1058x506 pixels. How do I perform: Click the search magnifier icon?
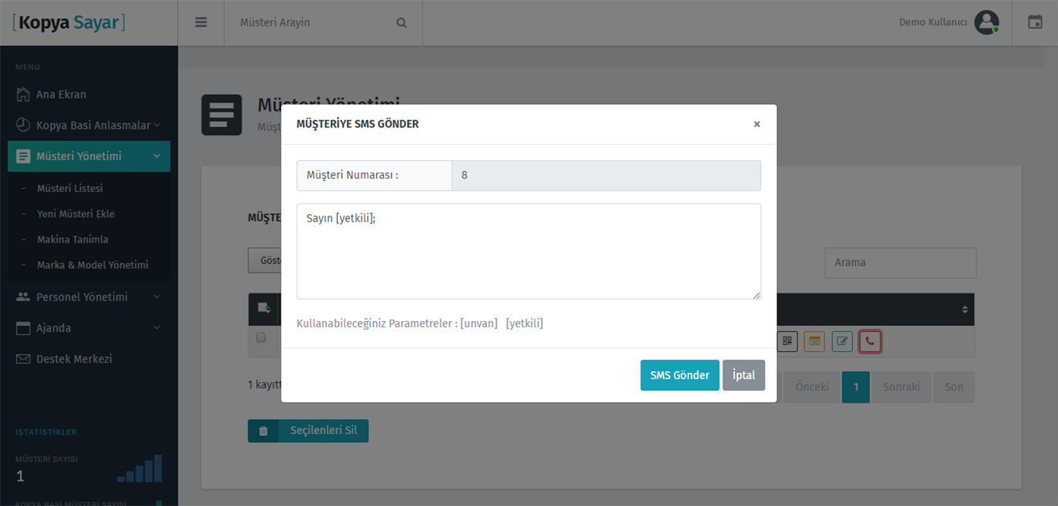click(x=401, y=23)
